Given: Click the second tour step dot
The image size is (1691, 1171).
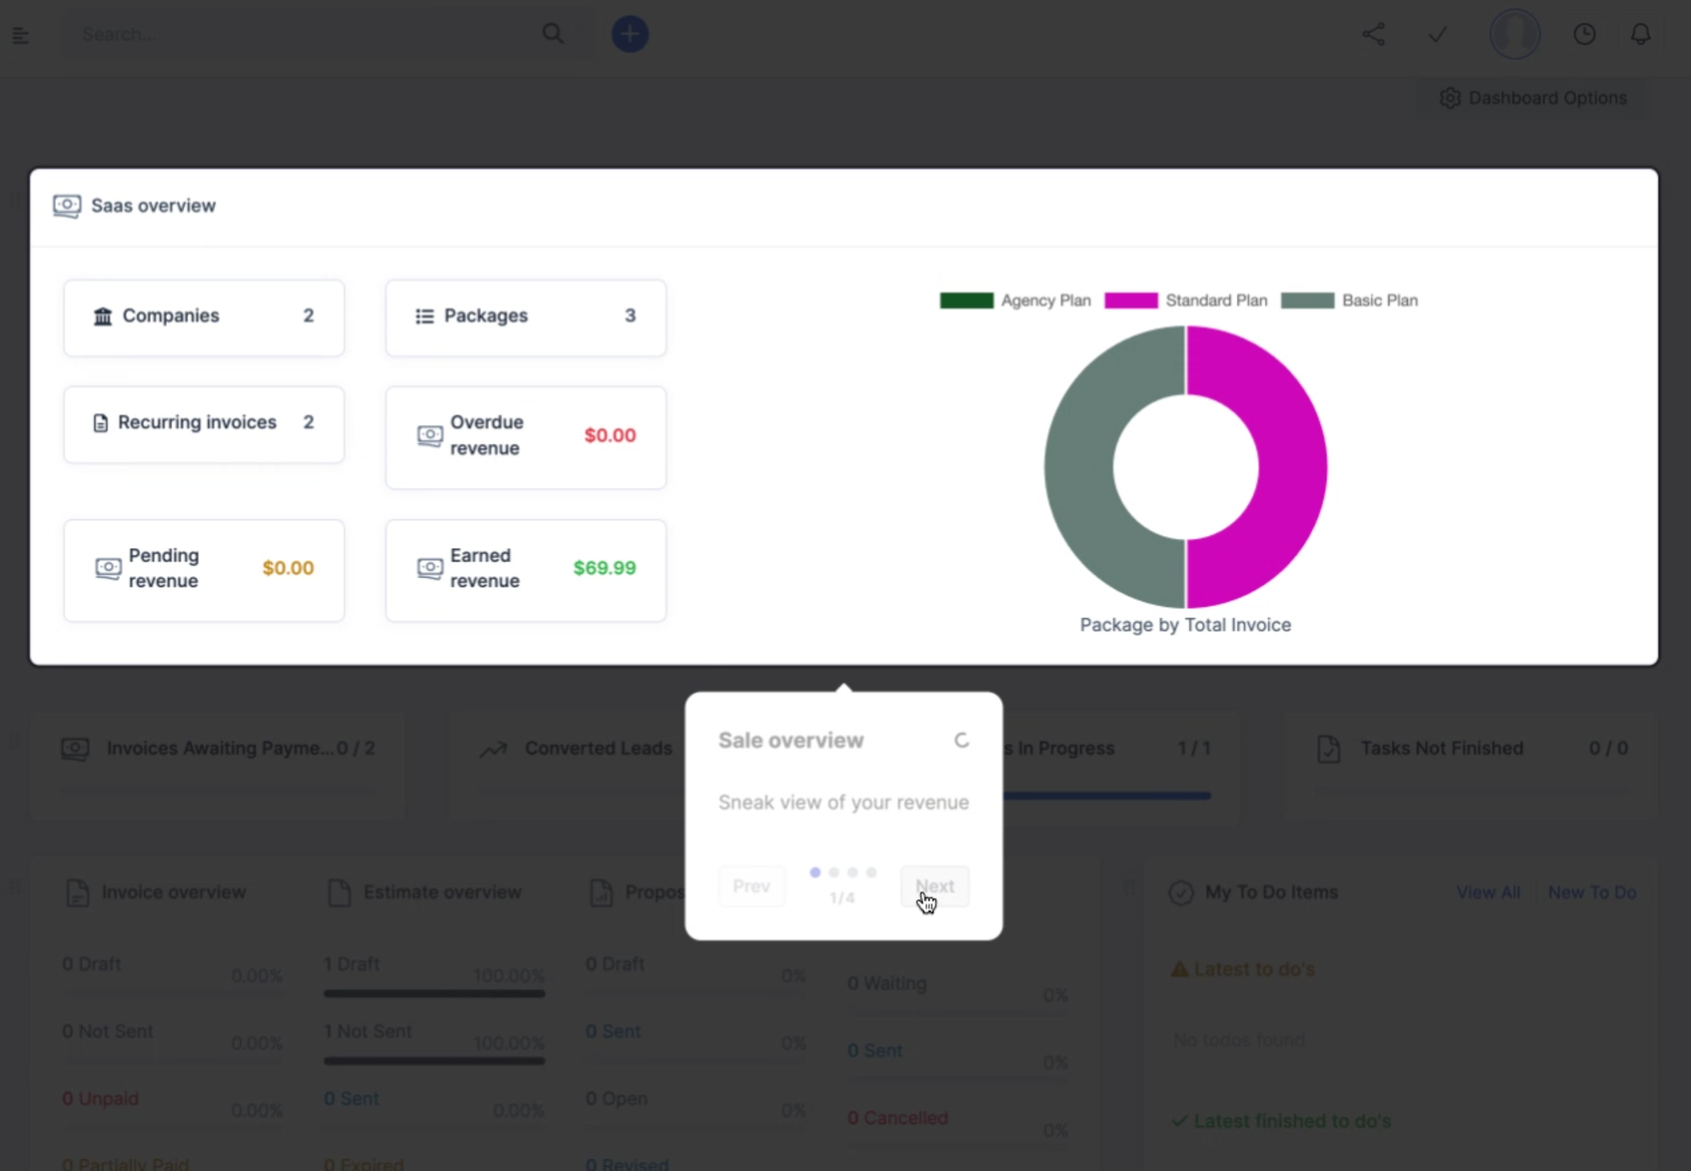Looking at the screenshot, I should coord(833,872).
